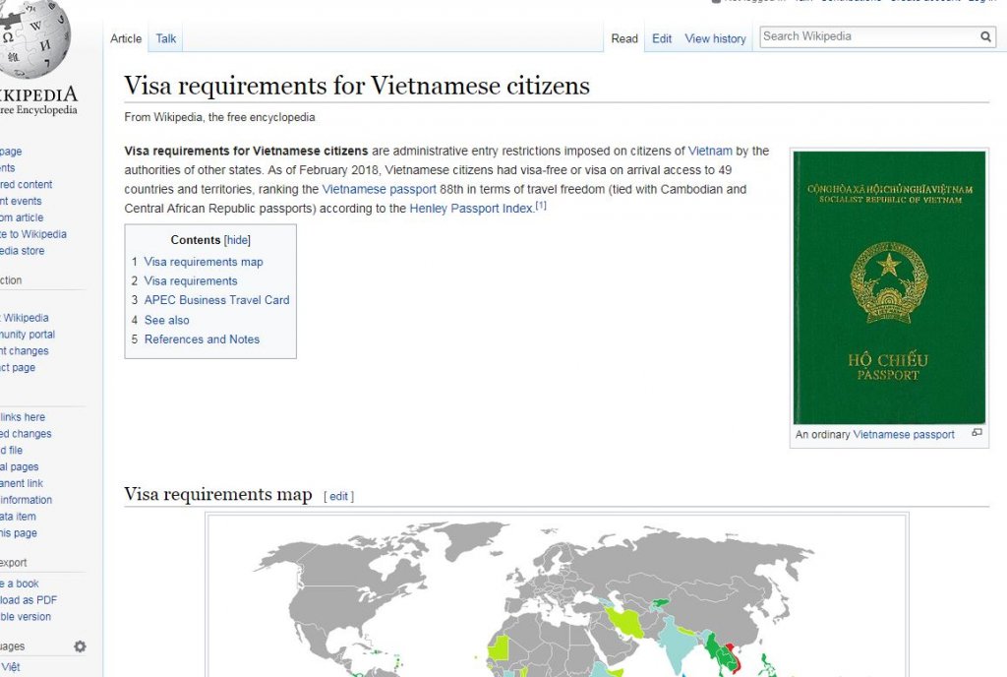This screenshot has height=677, width=1007.
Task: Open the Wikipedia store sidebar link
Action: [x=23, y=251]
